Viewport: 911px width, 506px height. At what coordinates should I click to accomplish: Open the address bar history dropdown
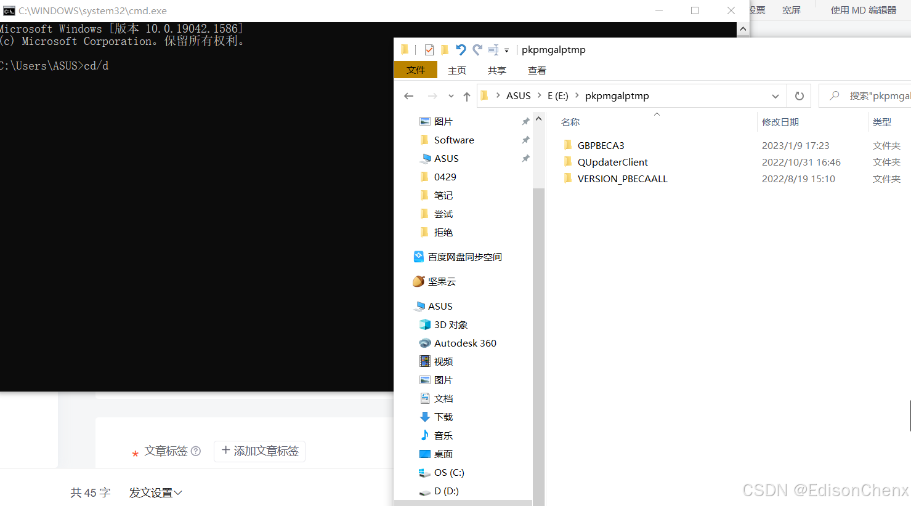[775, 96]
